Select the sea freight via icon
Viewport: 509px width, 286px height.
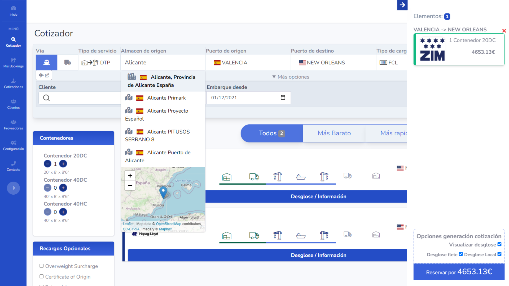(47, 62)
